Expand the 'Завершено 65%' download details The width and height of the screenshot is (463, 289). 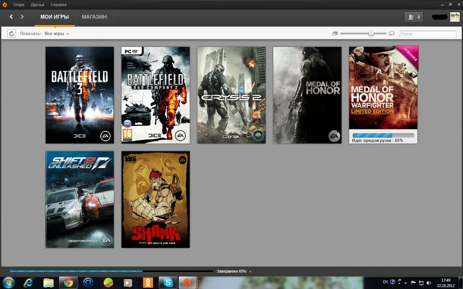point(250,271)
